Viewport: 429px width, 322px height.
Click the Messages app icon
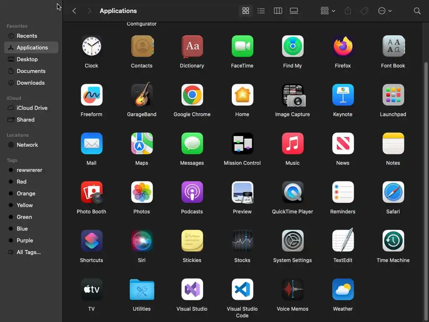pyautogui.click(x=192, y=143)
